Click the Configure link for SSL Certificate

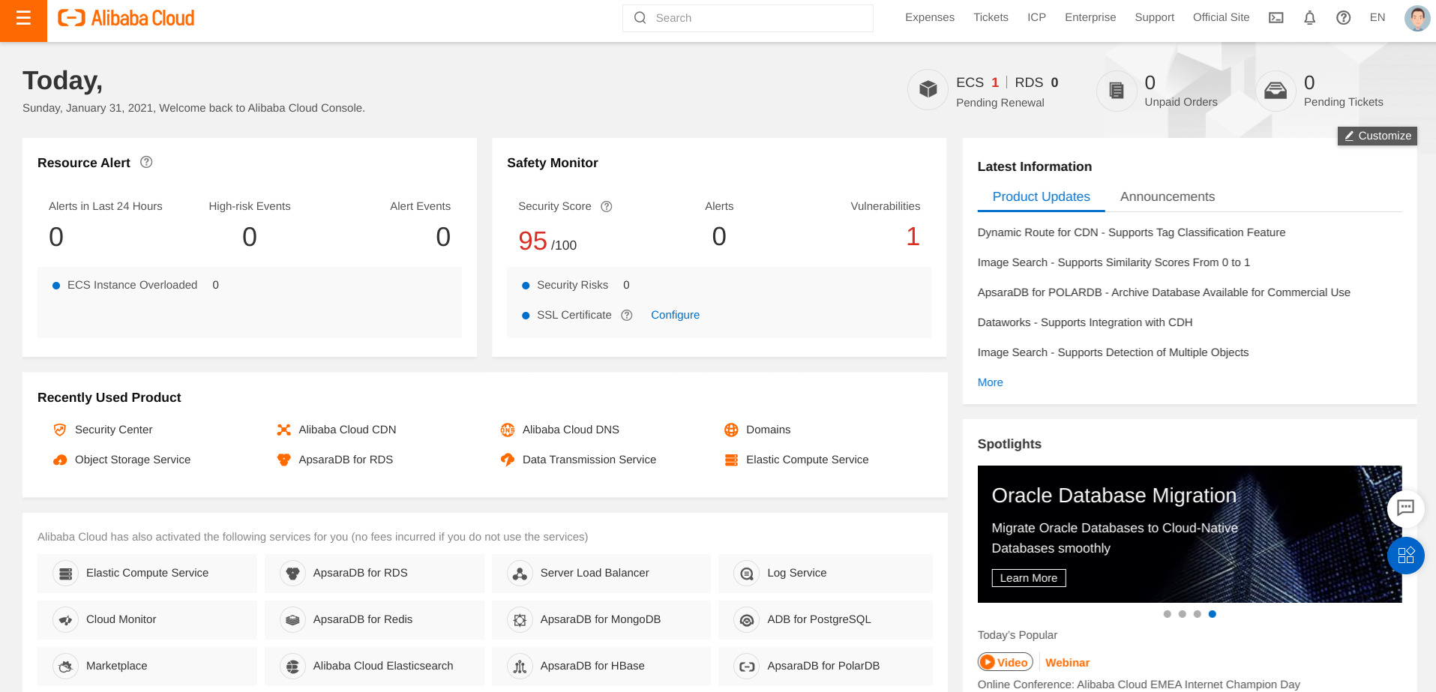(x=675, y=315)
